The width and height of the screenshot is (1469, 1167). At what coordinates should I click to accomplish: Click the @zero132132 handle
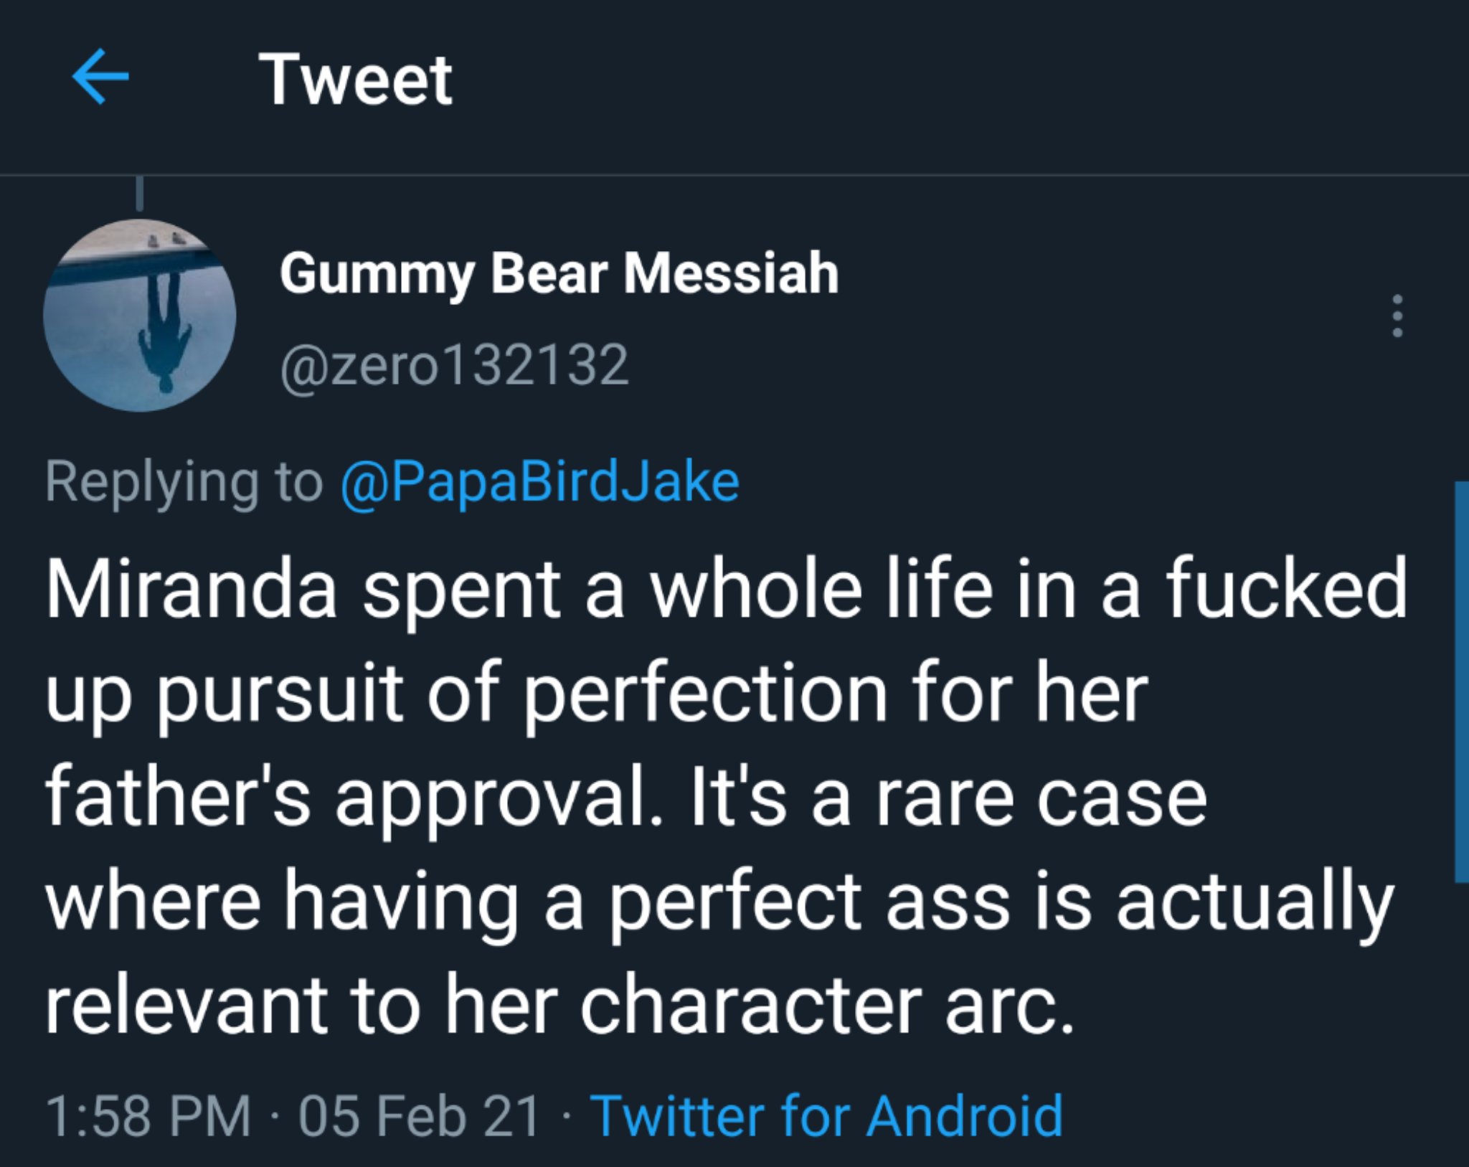click(x=455, y=366)
